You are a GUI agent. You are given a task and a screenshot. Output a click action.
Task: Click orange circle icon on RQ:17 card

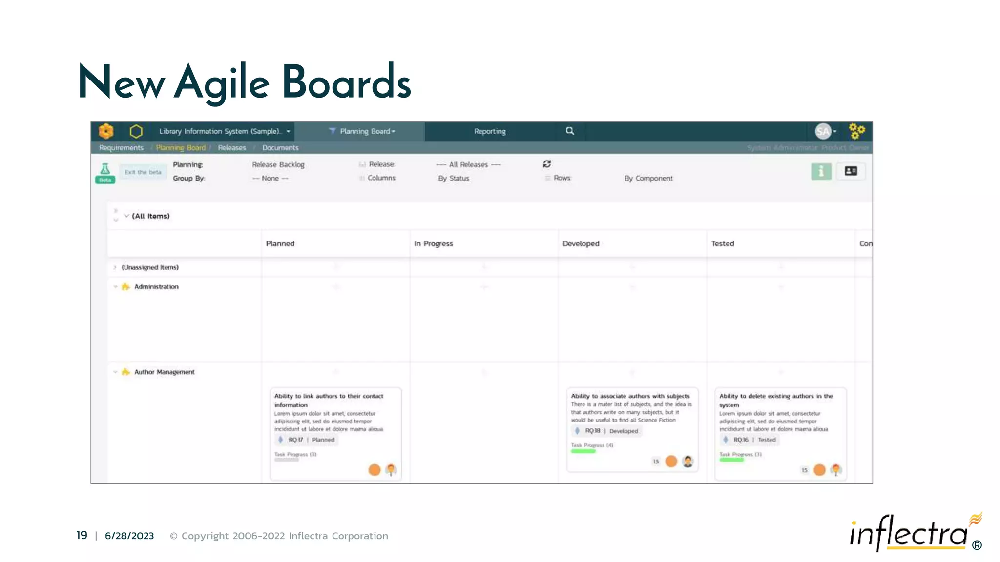pyautogui.click(x=375, y=470)
